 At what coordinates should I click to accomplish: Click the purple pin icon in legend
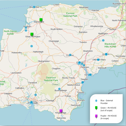tap(96, 116)
